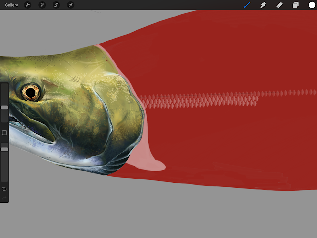317x238 pixels.
Task: Select the Smudge tool
Action: [x=263, y=5]
